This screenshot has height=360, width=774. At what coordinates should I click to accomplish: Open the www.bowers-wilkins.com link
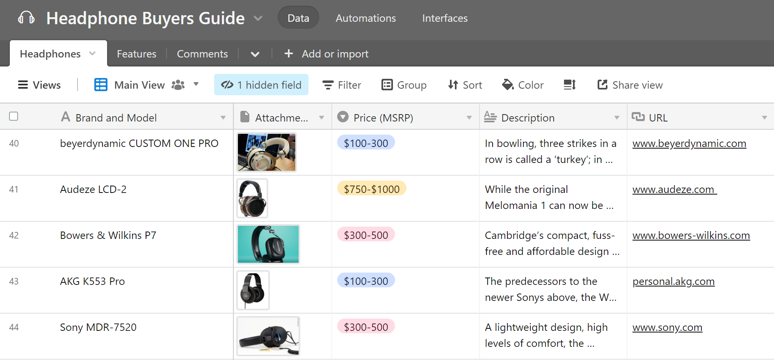tap(691, 235)
